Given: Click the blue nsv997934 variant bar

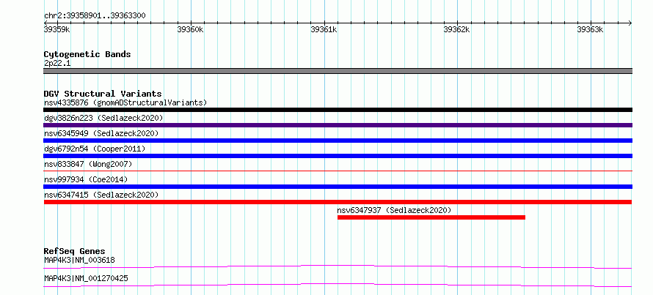Looking at the screenshot, I should click(338, 187).
